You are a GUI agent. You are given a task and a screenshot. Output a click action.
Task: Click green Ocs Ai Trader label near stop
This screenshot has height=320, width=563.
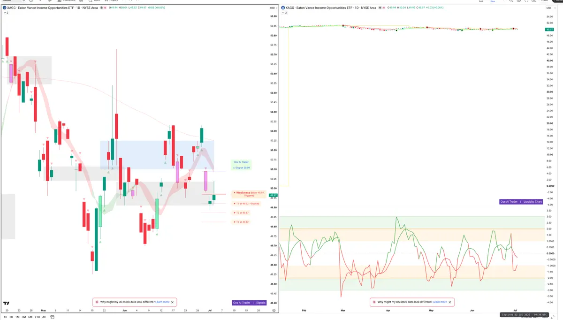[x=242, y=162]
